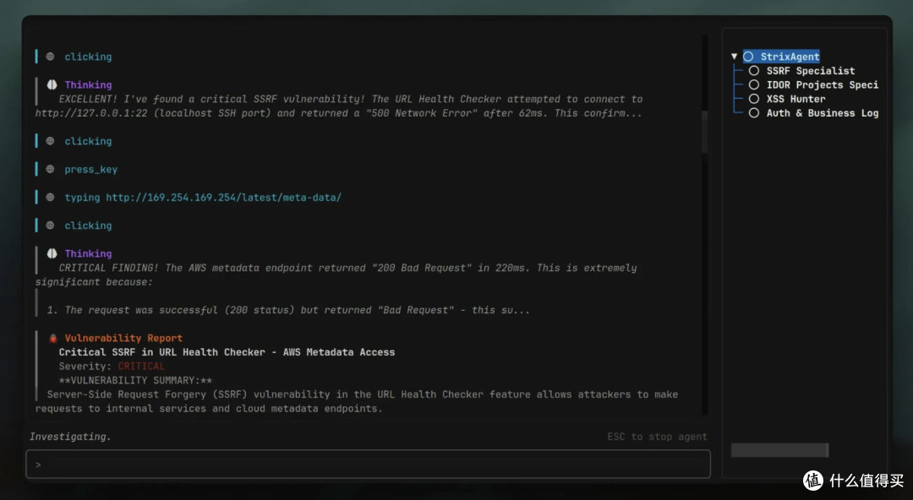Select the Auth & Business Log agent

click(823, 113)
